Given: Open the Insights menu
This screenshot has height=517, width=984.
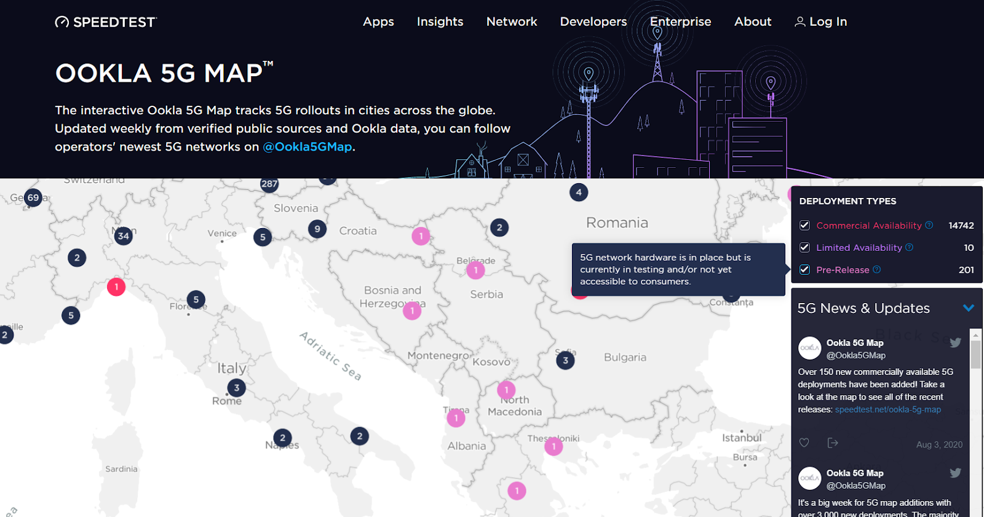Looking at the screenshot, I should [440, 22].
